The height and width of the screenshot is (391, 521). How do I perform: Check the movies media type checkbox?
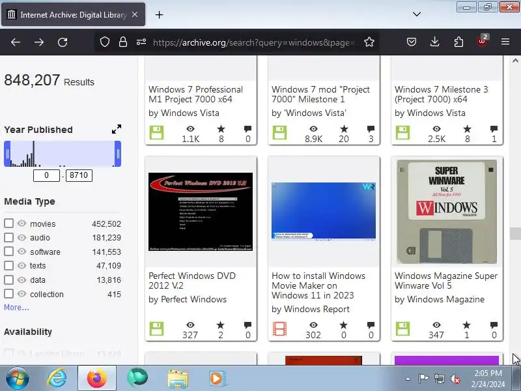(8, 223)
